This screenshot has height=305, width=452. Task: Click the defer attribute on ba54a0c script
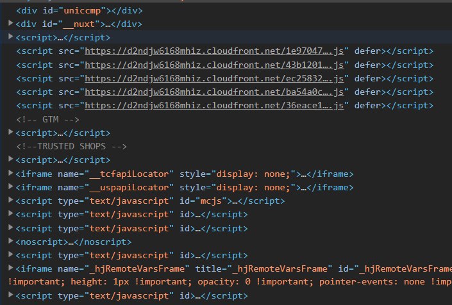pos(367,92)
